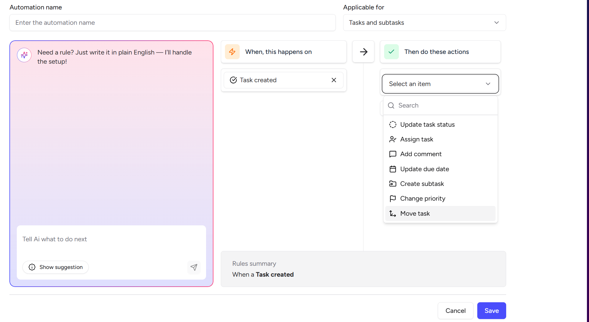The width and height of the screenshot is (589, 322).
Task: Click the arrow between trigger and actions
Action: [x=363, y=52]
